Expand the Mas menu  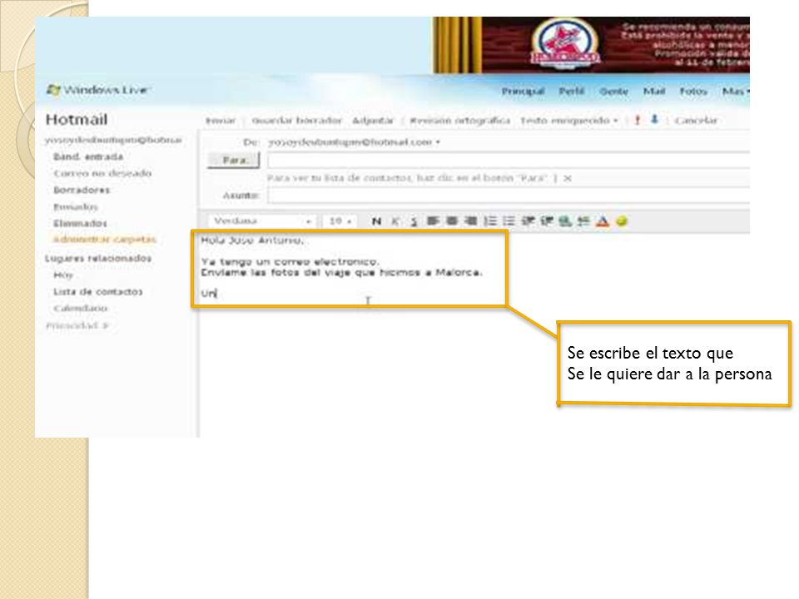point(736,92)
